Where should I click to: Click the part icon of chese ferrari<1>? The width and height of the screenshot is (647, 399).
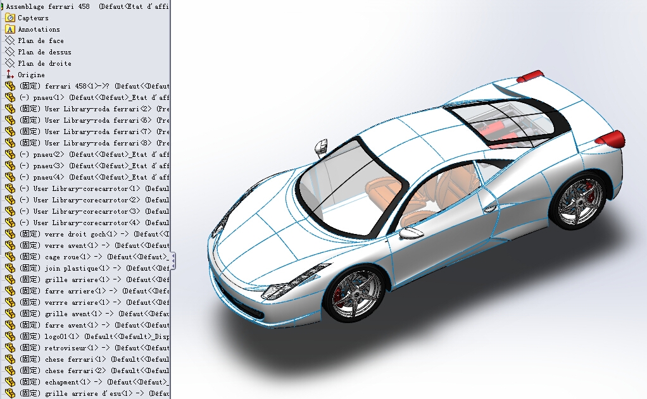10,359
